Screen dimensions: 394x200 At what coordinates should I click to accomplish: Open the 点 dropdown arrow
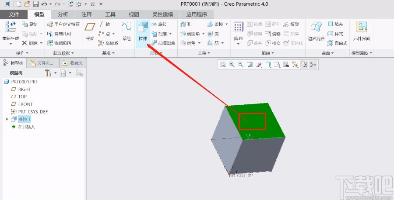point(113,34)
